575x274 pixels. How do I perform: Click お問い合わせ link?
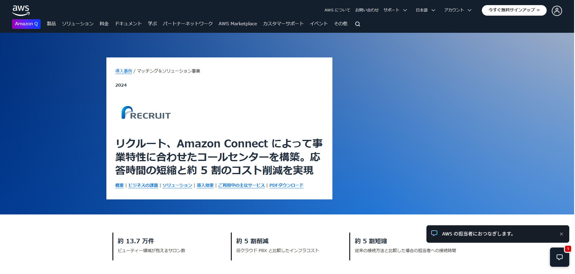(x=367, y=10)
